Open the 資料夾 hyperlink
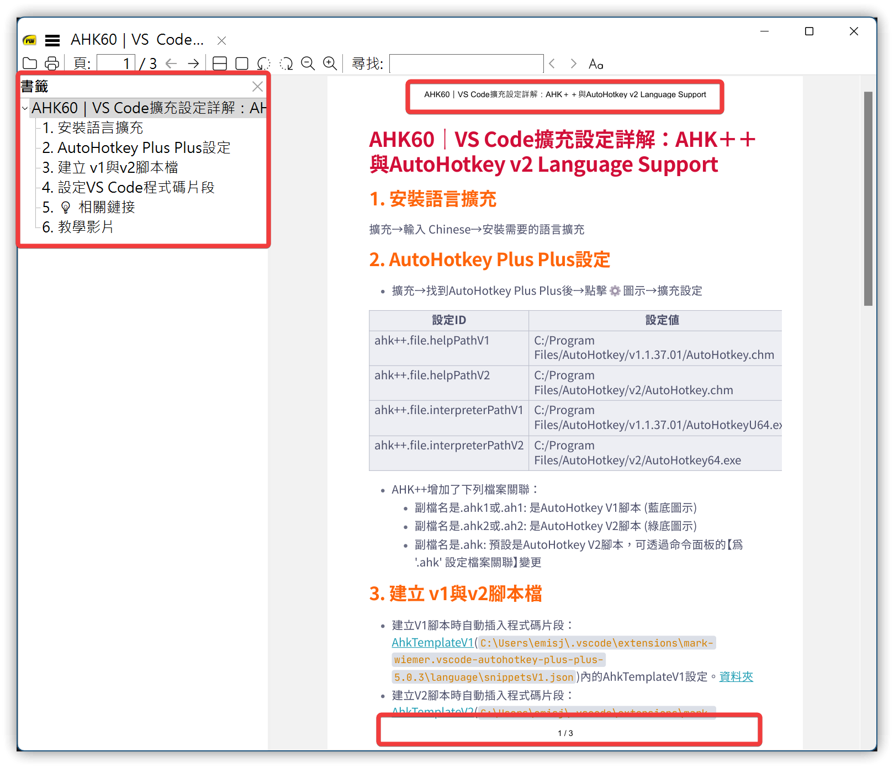Viewport: 894px width, 768px height. pos(736,677)
